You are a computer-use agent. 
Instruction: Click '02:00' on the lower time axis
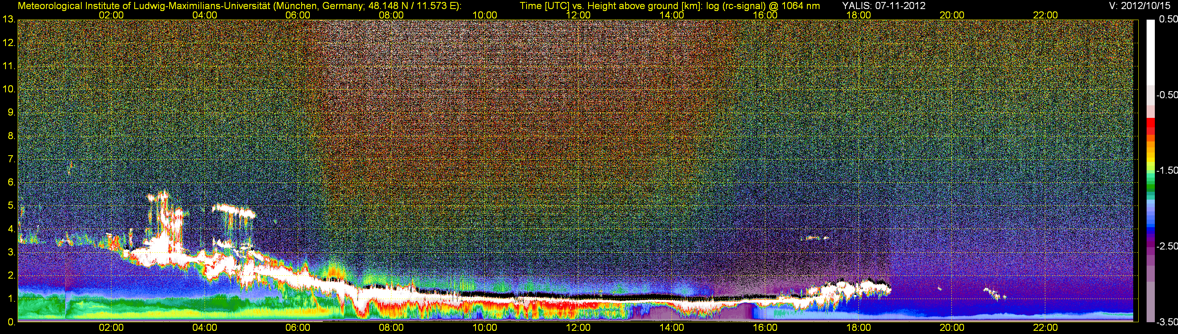click(111, 328)
